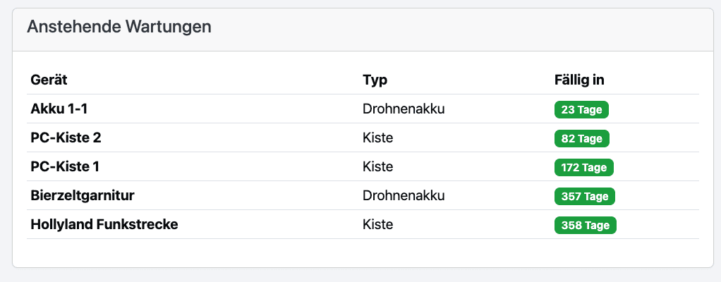Click the Gerät column header
The width and height of the screenshot is (721, 282).
tap(49, 80)
